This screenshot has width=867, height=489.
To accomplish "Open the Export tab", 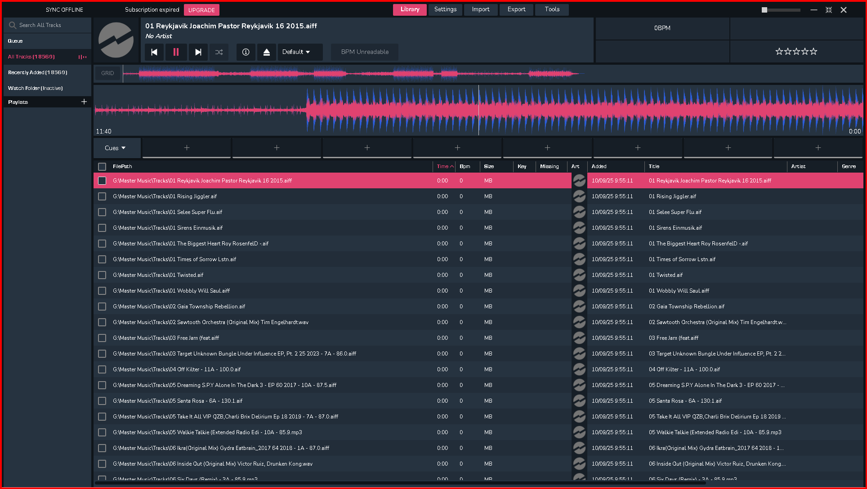I will coord(516,9).
